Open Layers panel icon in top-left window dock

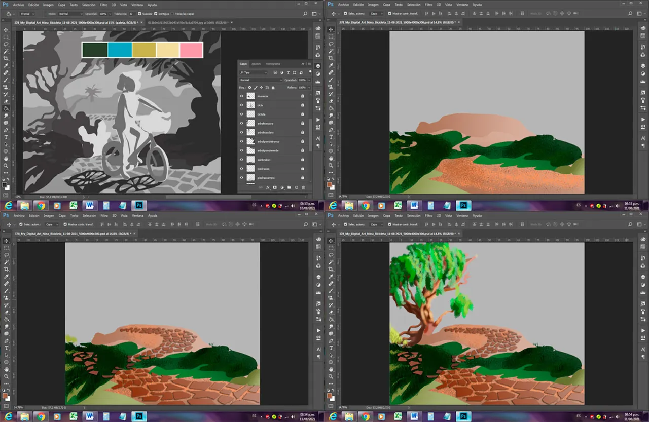click(x=318, y=66)
